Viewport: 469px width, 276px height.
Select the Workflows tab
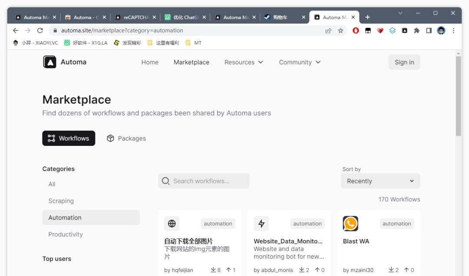(x=69, y=138)
